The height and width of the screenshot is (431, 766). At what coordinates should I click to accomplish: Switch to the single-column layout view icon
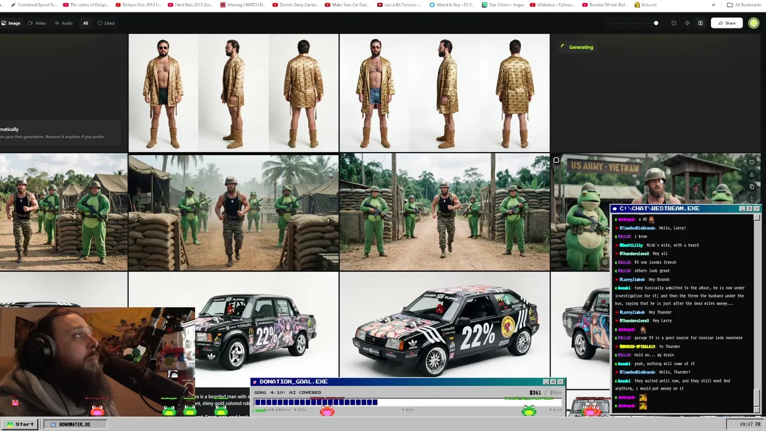[x=673, y=23]
